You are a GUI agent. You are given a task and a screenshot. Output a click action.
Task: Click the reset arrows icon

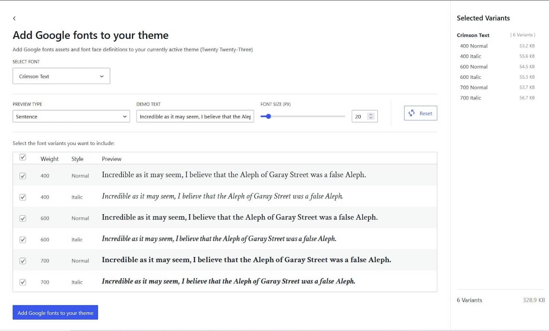[x=411, y=113]
